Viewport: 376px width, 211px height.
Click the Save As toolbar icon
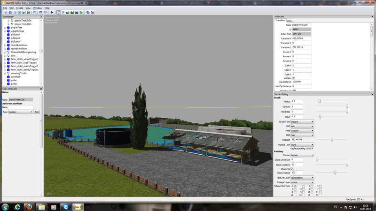29,12
